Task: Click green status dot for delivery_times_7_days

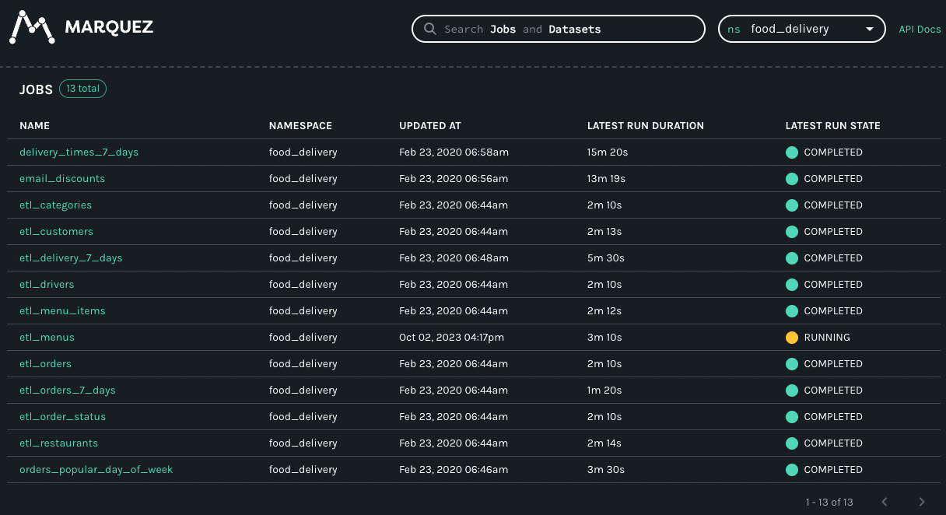Action: pyautogui.click(x=792, y=152)
